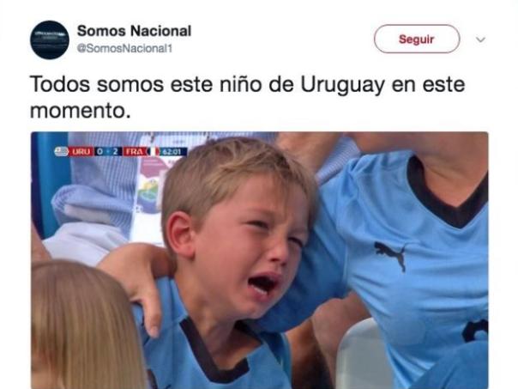Click the blond-haired child in bottom-left corner

[82, 325]
